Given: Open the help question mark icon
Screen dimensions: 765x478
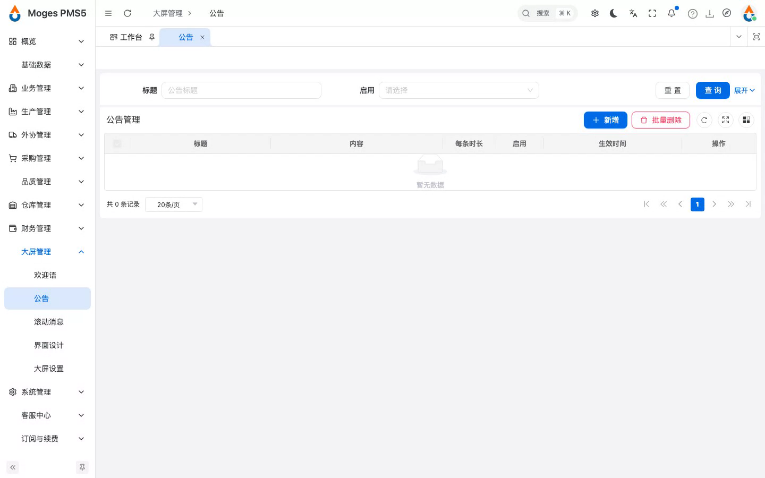Looking at the screenshot, I should [693, 14].
